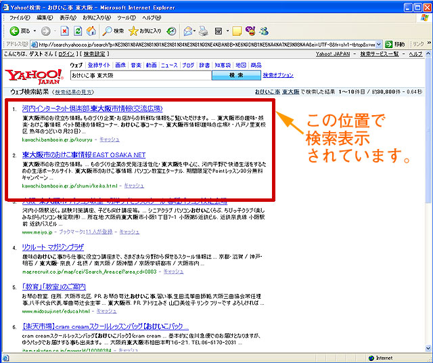
Task: Open cache link for kawachibamboo kouryu result
Action: click(110, 140)
